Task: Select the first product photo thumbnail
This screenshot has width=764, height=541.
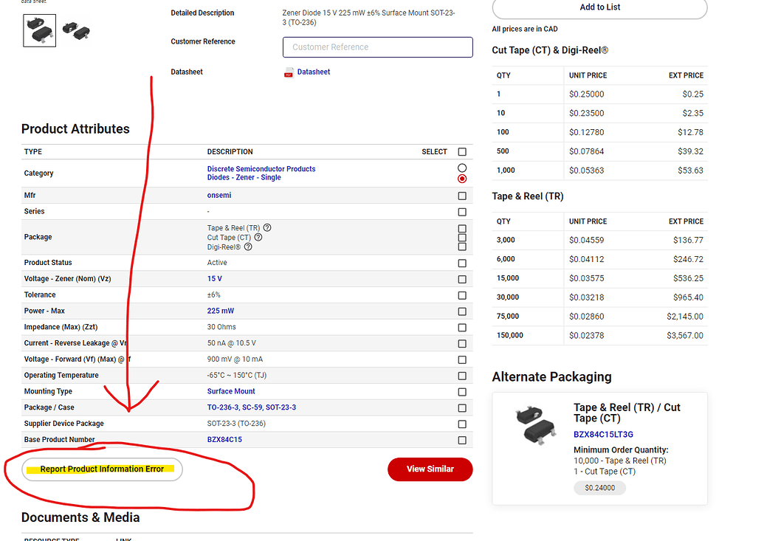Action: click(x=39, y=30)
